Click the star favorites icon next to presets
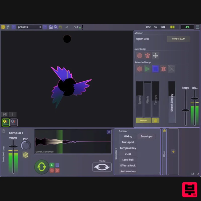 (60, 27)
